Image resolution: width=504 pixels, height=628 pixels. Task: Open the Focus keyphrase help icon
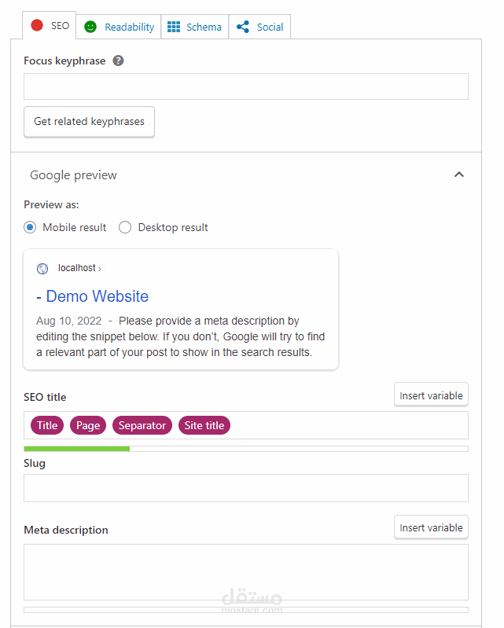coord(118,61)
